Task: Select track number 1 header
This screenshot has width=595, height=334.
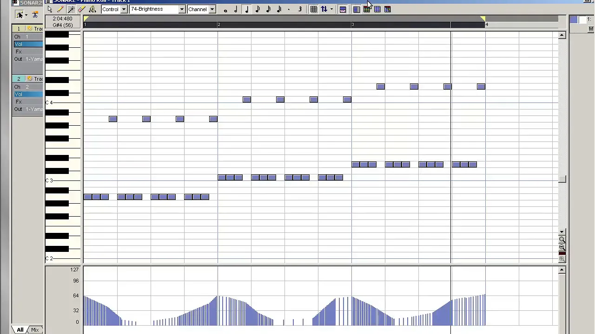Action: click(x=19, y=29)
